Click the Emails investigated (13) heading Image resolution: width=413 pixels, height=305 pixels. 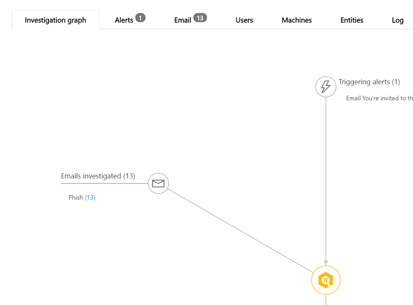[98, 176]
